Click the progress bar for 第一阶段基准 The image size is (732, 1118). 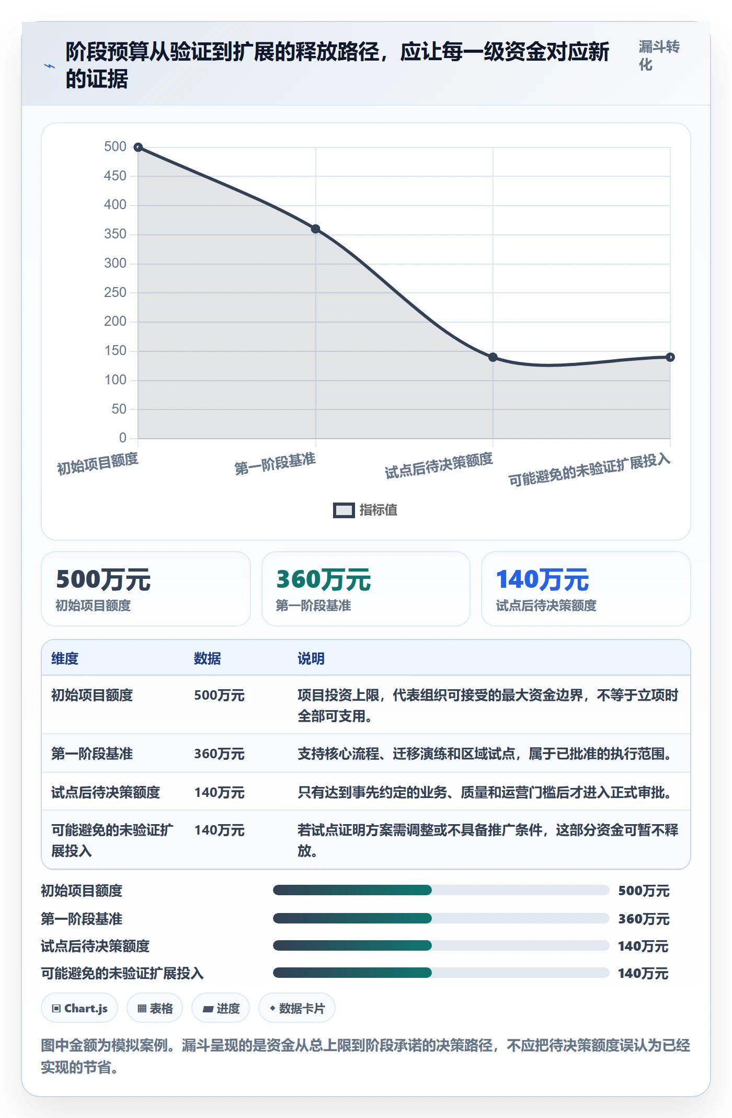point(441,918)
